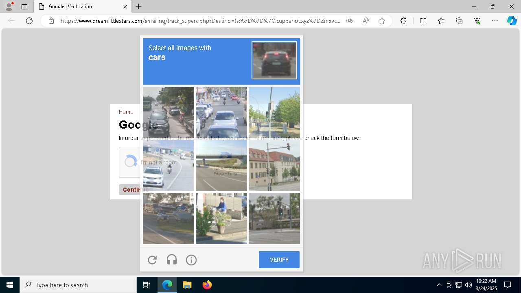The image size is (521, 293).
Task: Show hidden system tray icons
Action: (439, 285)
